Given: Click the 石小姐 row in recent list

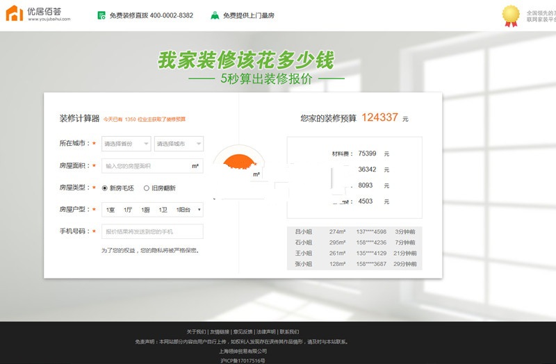Looking at the screenshot, I should (354, 242).
